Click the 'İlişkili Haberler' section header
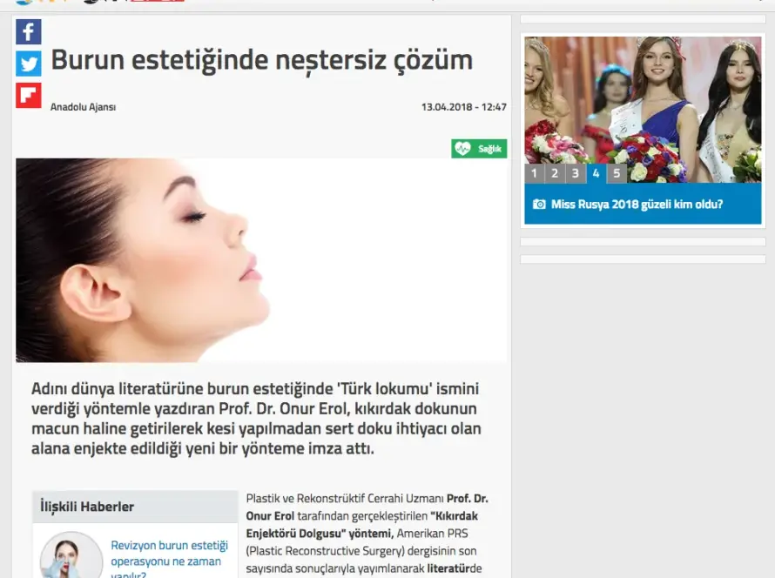 87,507
